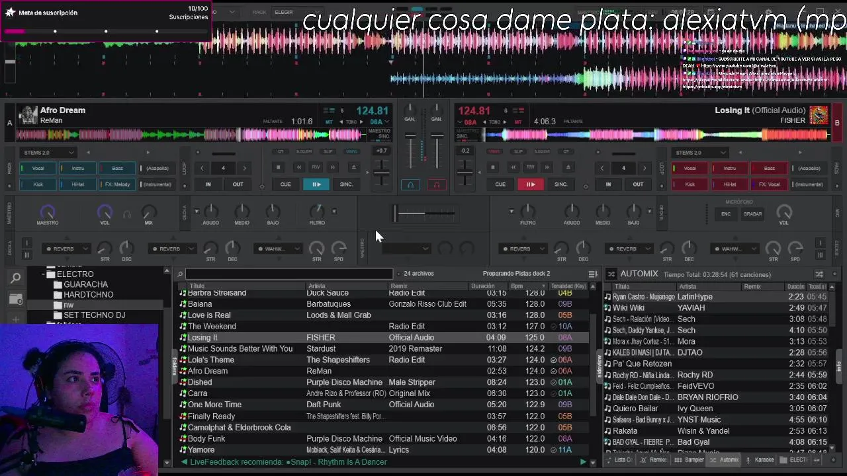The width and height of the screenshot is (847, 476).
Task: Click loop OUT button on deck B
Action: click(638, 184)
